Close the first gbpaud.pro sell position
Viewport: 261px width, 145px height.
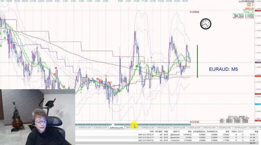click(257, 135)
